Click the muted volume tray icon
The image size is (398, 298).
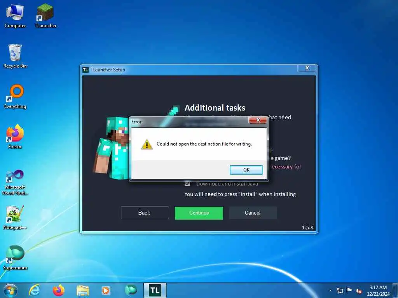359,291
